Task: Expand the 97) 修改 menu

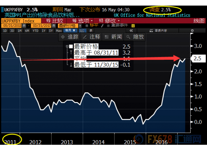Action: pyautogui.click(x=110, y=20)
